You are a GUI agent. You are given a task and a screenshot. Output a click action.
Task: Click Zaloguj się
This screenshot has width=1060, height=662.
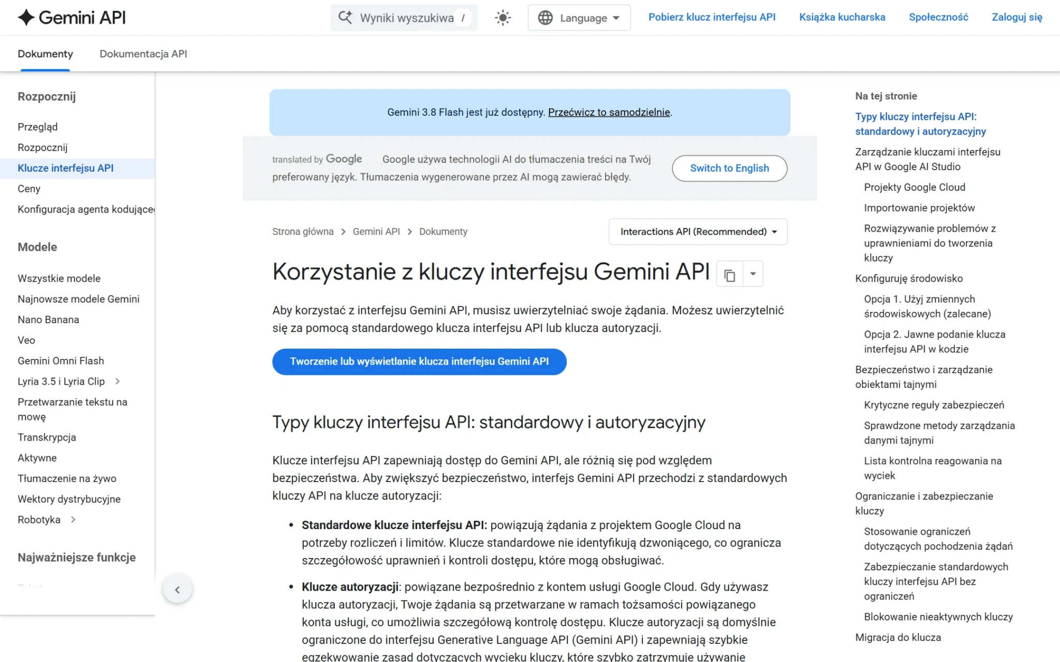tap(1017, 17)
